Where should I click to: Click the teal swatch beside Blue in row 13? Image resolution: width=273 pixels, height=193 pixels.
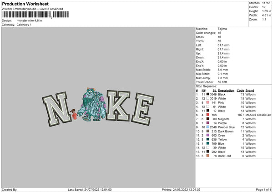[208, 143]
